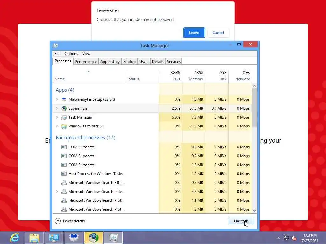This screenshot has width=326, height=244.
Task: Click the muted volume tray icon
Action: coord(294,238)
